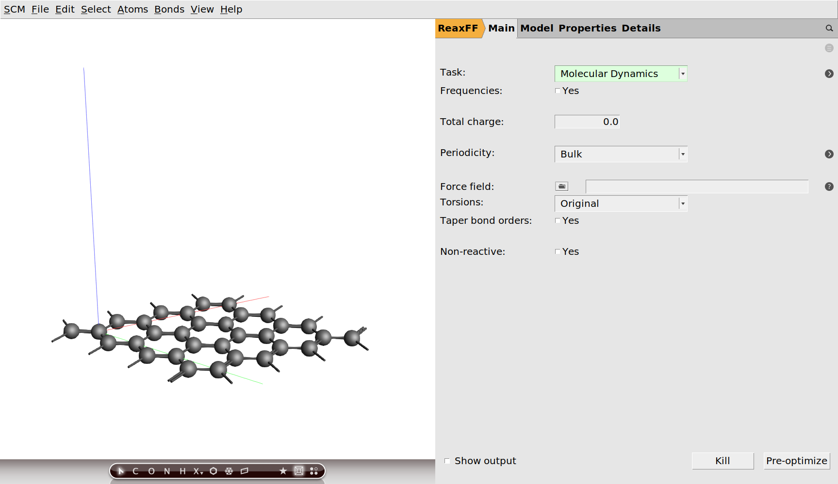Change Periodicity from Bulk via its dropdown

(682, 154)
